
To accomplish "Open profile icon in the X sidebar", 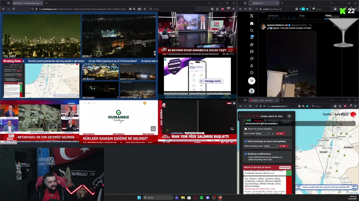I will (x=252, y=66).
